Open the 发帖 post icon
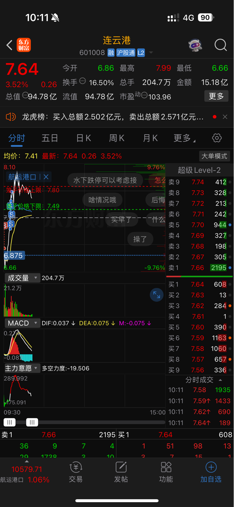 point(121,472)
